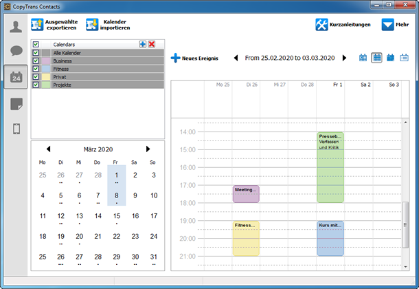Select day 12 in mini calendar
Image resolution: width=419 pixels, height=289 pixels.
pos(61,216)
